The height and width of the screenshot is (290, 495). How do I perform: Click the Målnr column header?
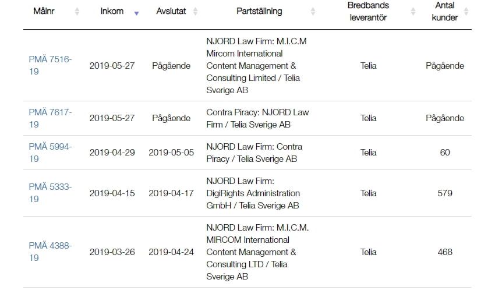click(x=44, y=12)
